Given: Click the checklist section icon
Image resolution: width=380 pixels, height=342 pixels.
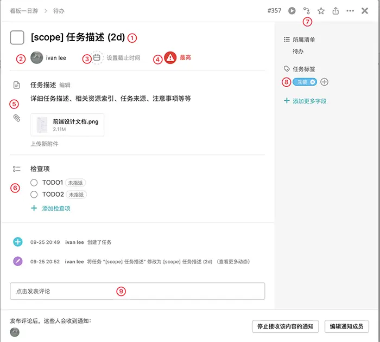Looking at the screenshot, I should coord(16,169).
